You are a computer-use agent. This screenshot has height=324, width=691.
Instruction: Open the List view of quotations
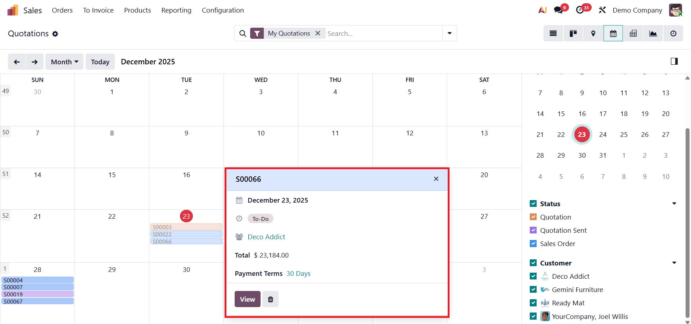click(x=553, y=33)
